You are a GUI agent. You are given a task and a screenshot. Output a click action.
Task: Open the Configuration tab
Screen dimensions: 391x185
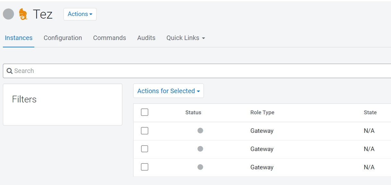coord(63,38)
